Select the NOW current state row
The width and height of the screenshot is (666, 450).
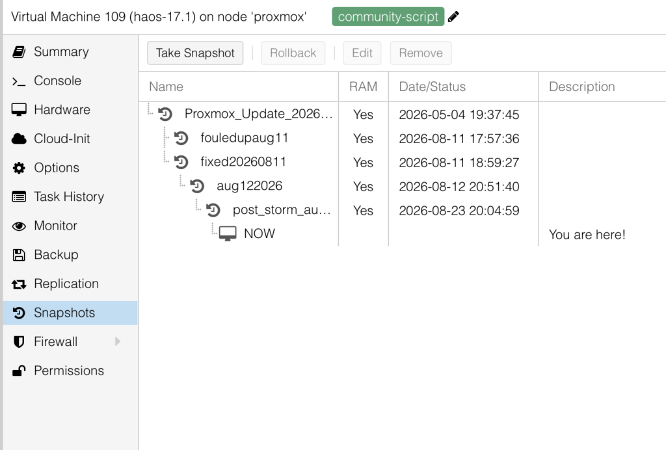[x=402, y=234]
